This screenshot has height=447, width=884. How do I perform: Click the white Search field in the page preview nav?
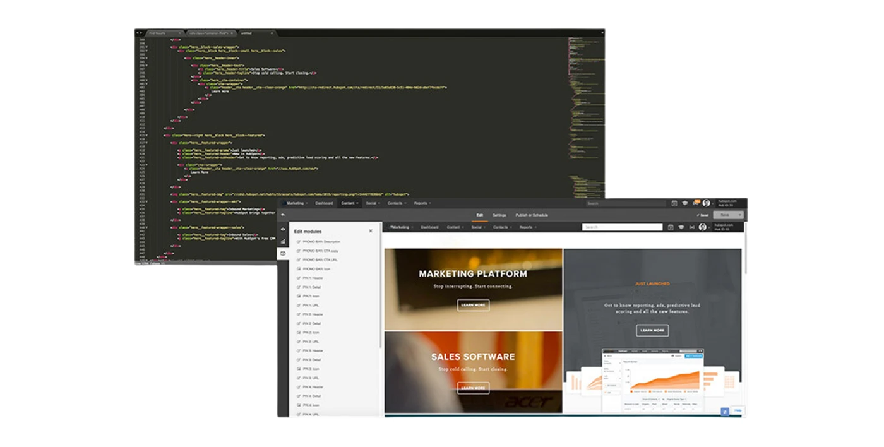pyautogui.click(x=623, y=227)
